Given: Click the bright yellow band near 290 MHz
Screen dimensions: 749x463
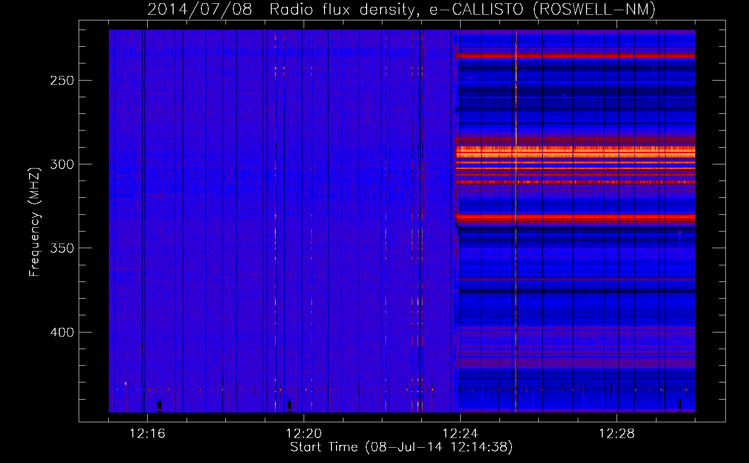Looking at the screenshot, I should 575,151.
